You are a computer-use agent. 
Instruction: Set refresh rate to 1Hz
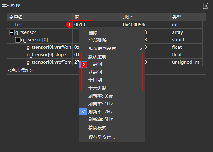[101, 104]
